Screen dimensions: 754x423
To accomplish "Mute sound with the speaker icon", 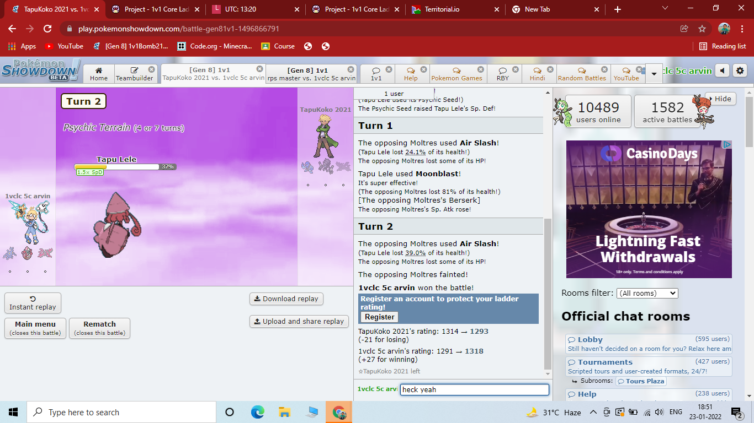I will coord(722,70).
